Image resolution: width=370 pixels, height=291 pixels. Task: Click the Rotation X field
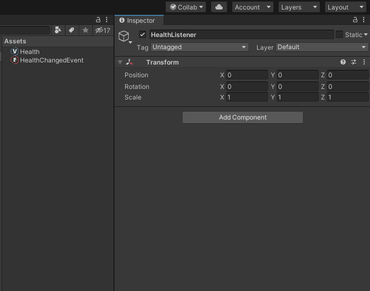pyautogui.click(x=247, y=86)
